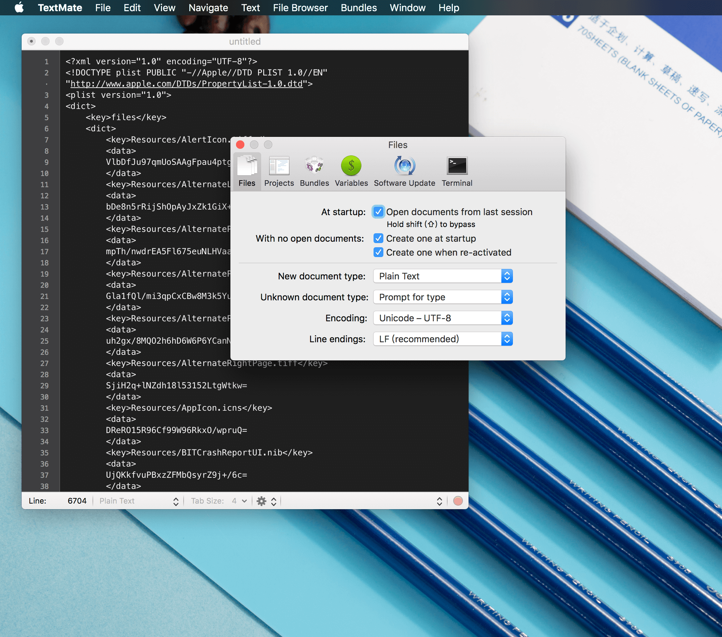The height and width of the screenshot is (637, 722).
Task: Open the File menu
Action: [x=103, y=7]
